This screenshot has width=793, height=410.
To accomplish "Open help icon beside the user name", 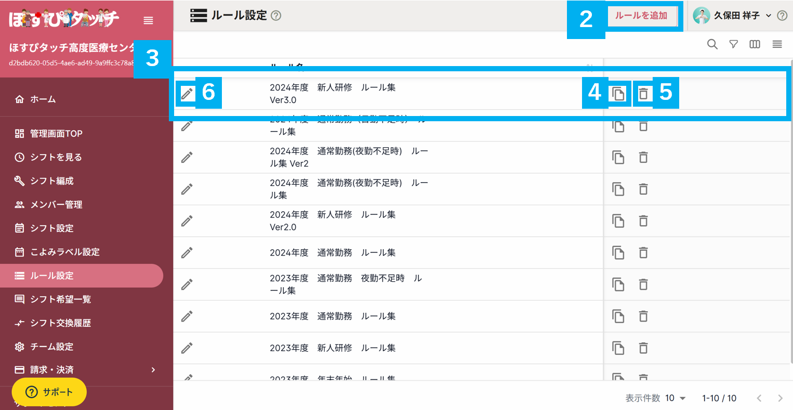I will (x=782, y=15).
